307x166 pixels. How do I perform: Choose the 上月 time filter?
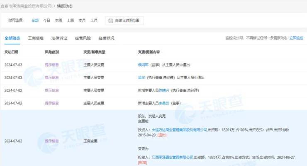(x=94, y=20)
